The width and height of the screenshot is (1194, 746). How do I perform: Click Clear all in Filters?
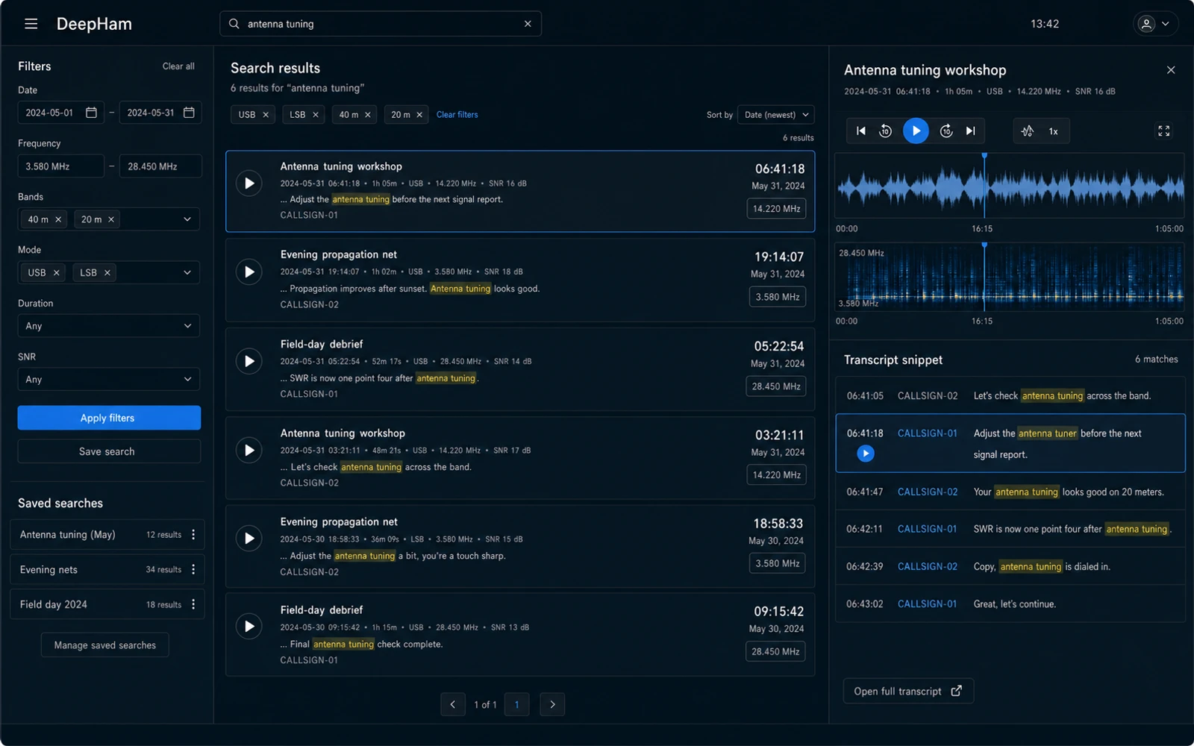(x=178, y=66)
